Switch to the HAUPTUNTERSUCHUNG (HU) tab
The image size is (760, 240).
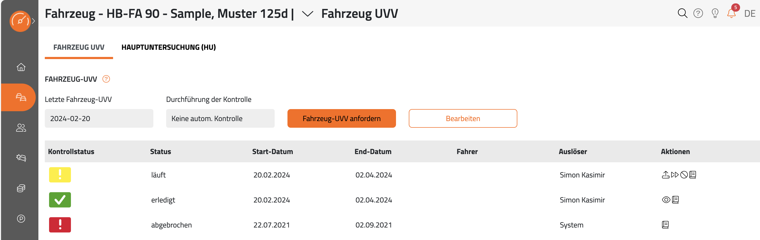coord(169,47)
